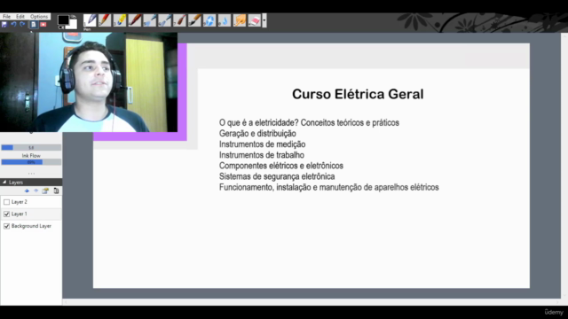Select the red Pencil tool

pyautogui.click(x=105, y=20)
